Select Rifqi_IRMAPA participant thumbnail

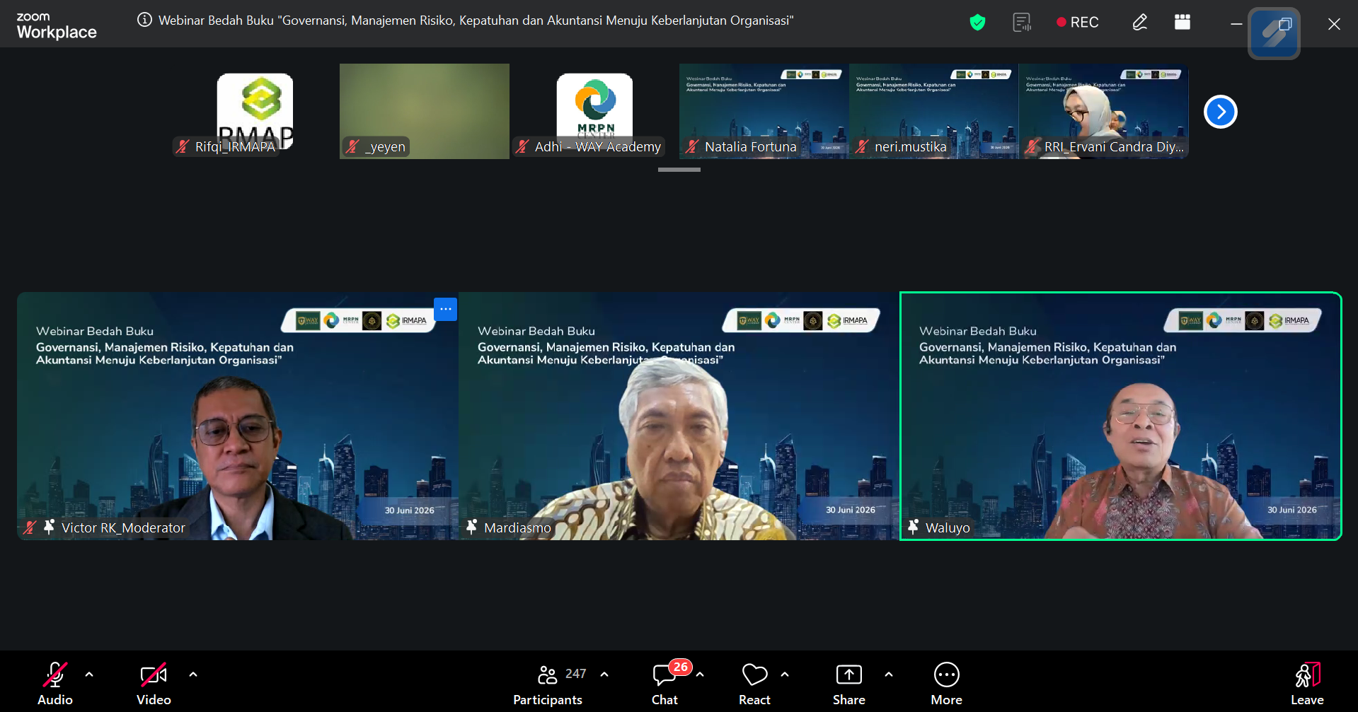pos(255,111)
